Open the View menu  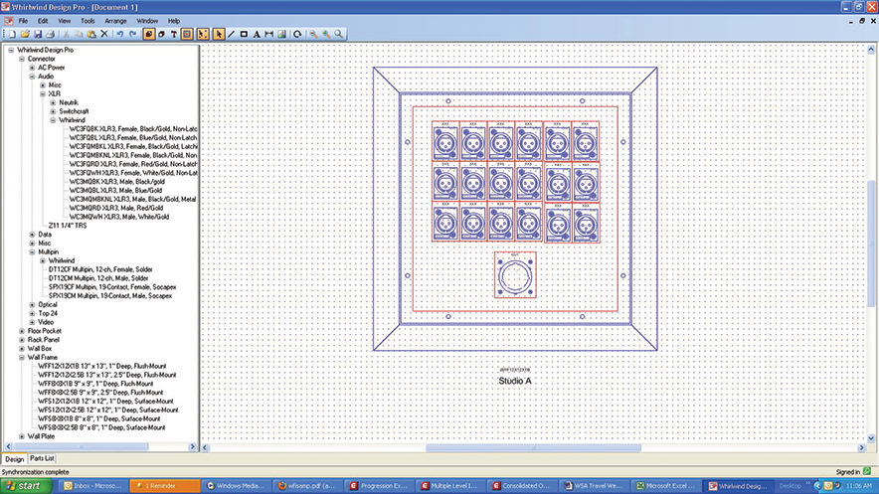[x=65, y=21]
